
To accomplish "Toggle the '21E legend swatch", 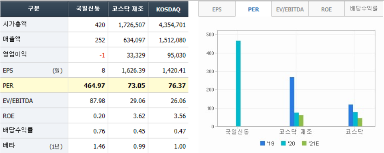I will point(305,143).
